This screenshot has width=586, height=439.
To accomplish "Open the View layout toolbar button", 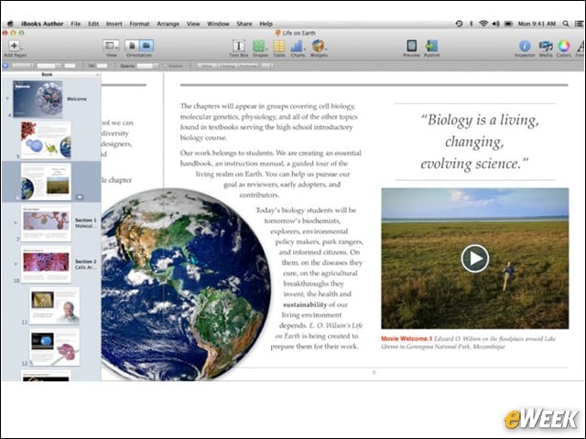I will click(111, 46).
